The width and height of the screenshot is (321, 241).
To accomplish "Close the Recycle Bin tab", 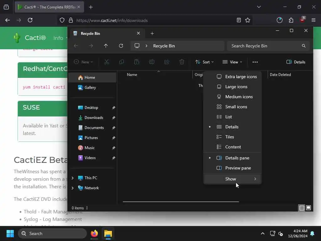I will click(138, 33).
